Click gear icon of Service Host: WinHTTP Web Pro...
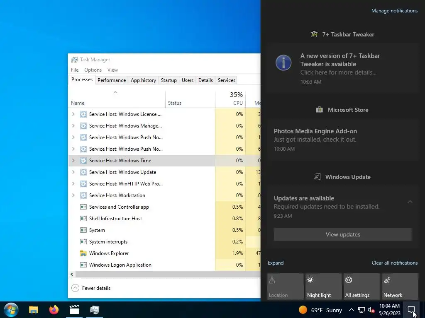Screen dimensions: 425x318 click(x=83, y=184)
